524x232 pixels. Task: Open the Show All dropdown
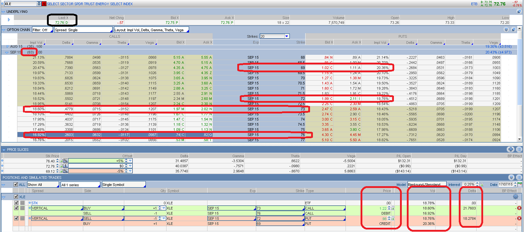(x=43, y=185)
